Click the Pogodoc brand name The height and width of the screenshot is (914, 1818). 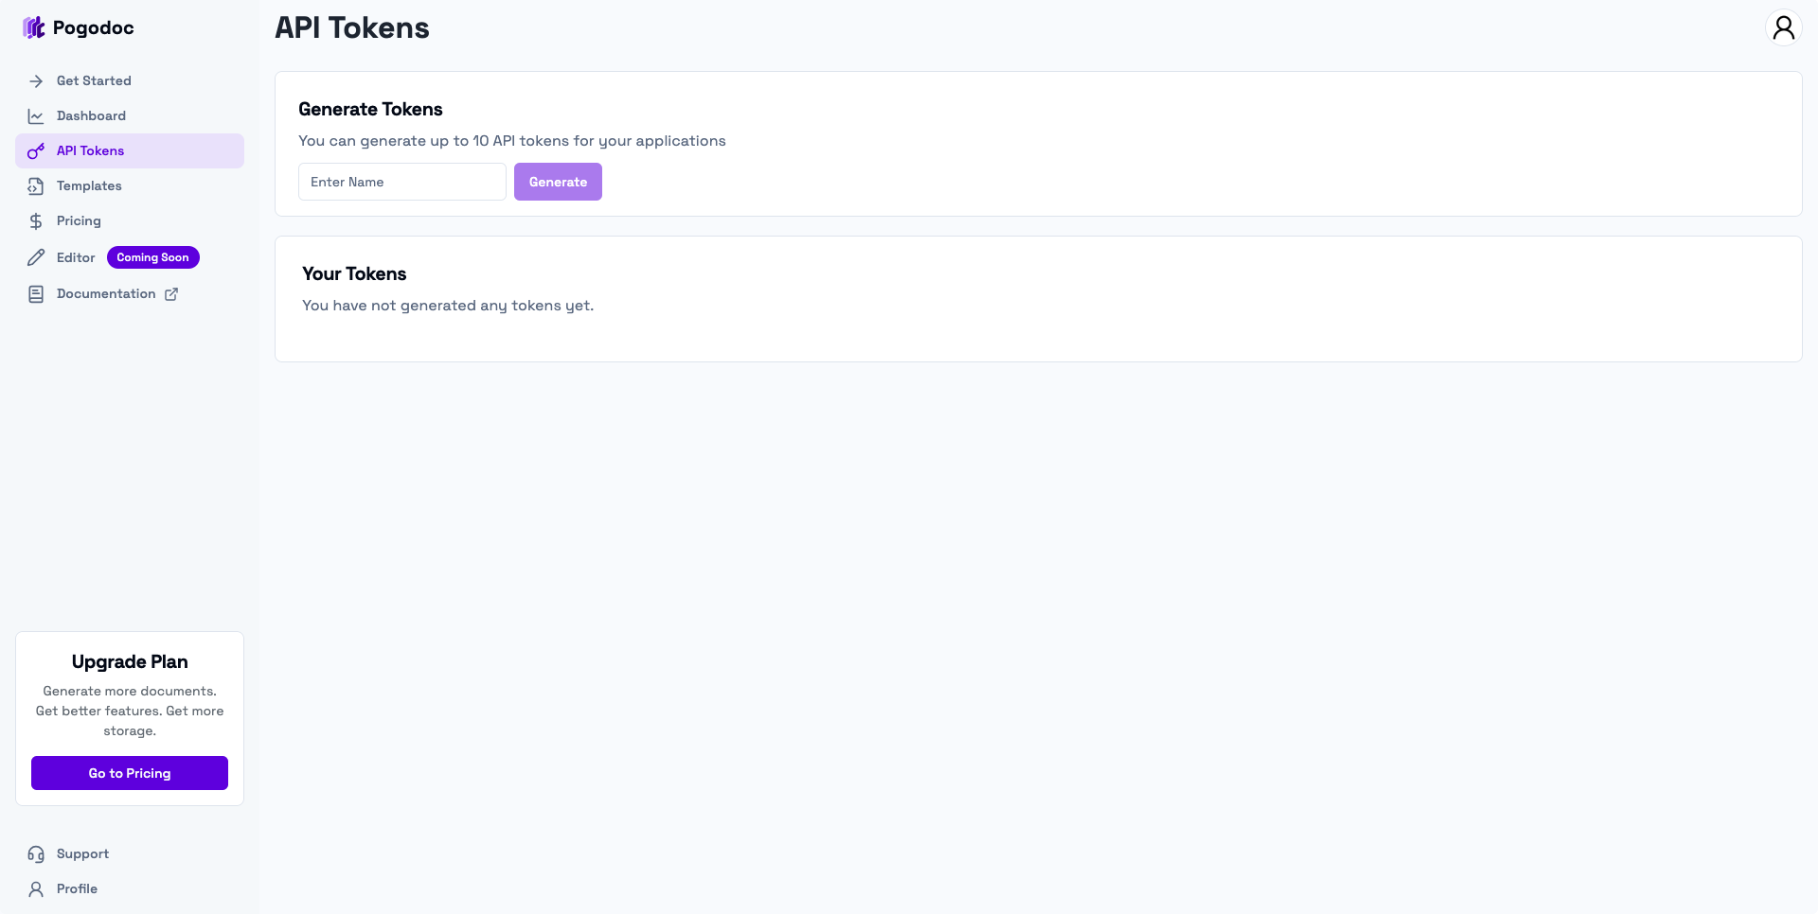click(x=94, y=28)
